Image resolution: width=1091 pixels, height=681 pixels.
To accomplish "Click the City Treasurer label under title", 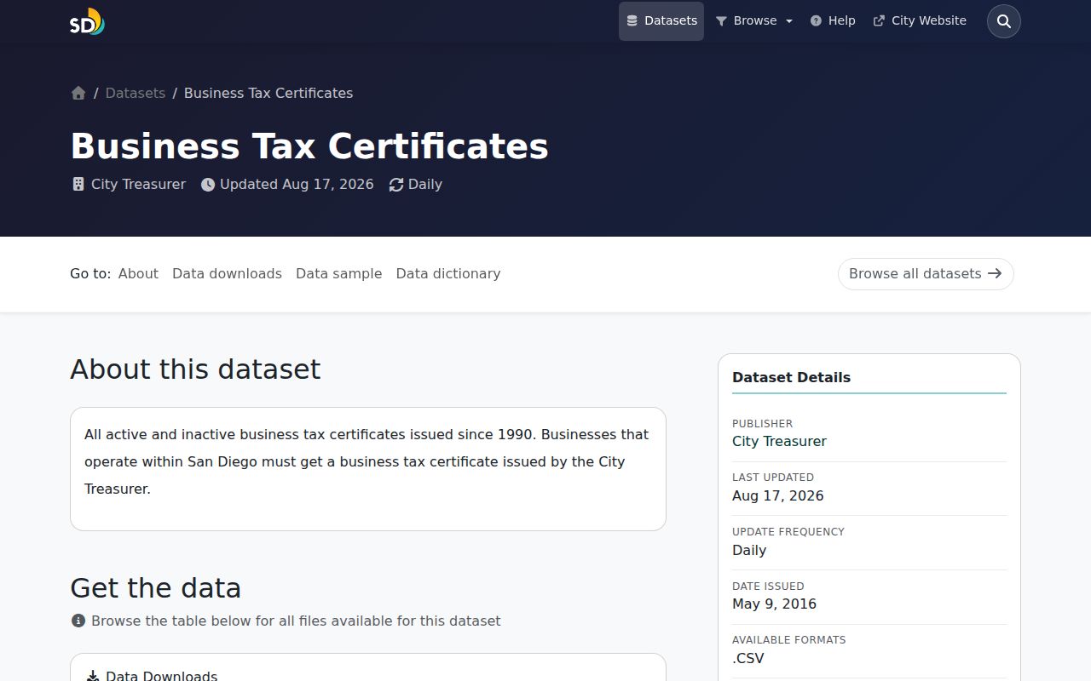I will (x=138, y=184).
